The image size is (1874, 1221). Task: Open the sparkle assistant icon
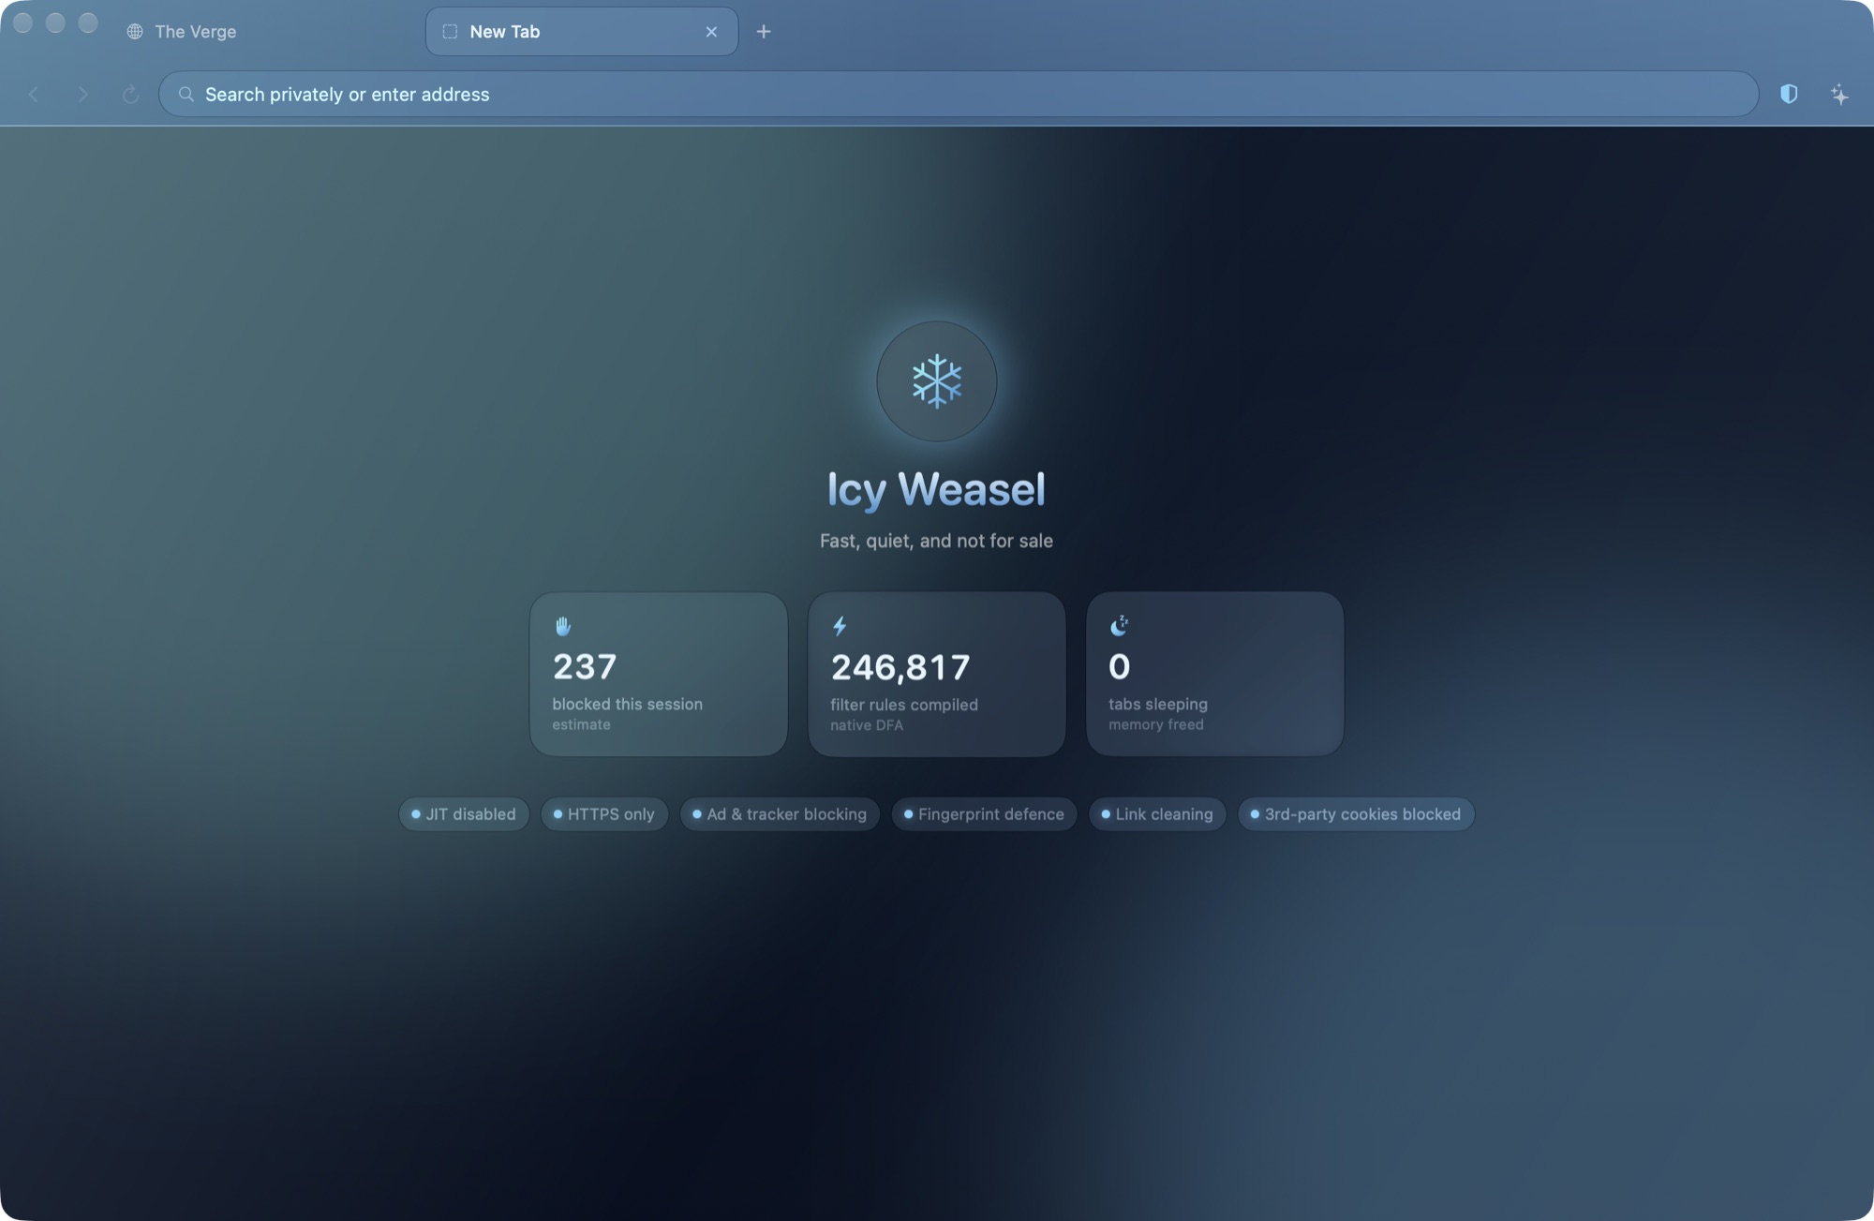(x=1839, y=94)
